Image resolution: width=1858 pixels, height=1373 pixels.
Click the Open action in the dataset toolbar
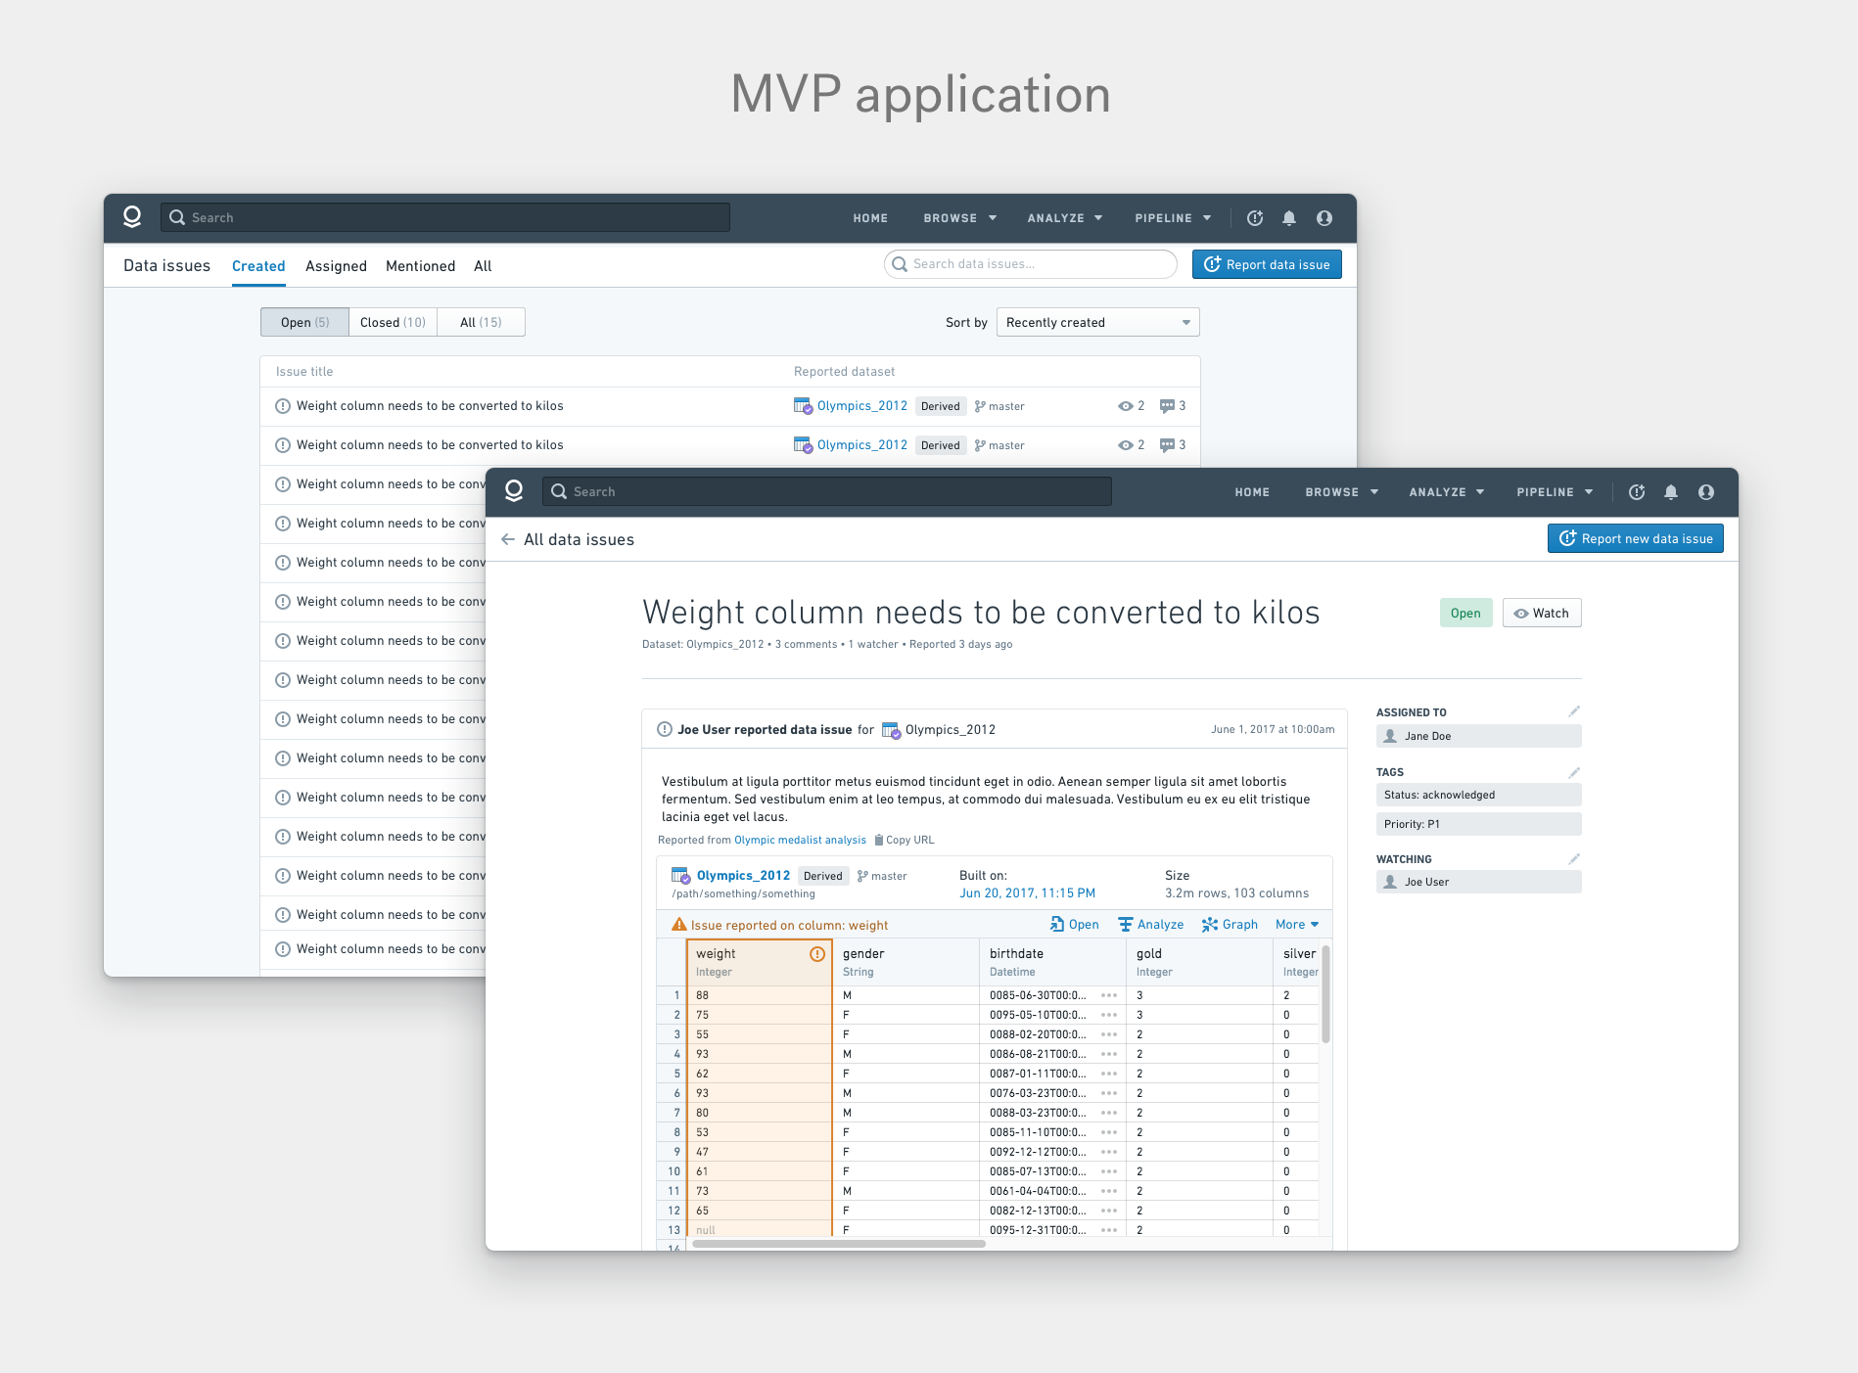(x=1074, y=925)
